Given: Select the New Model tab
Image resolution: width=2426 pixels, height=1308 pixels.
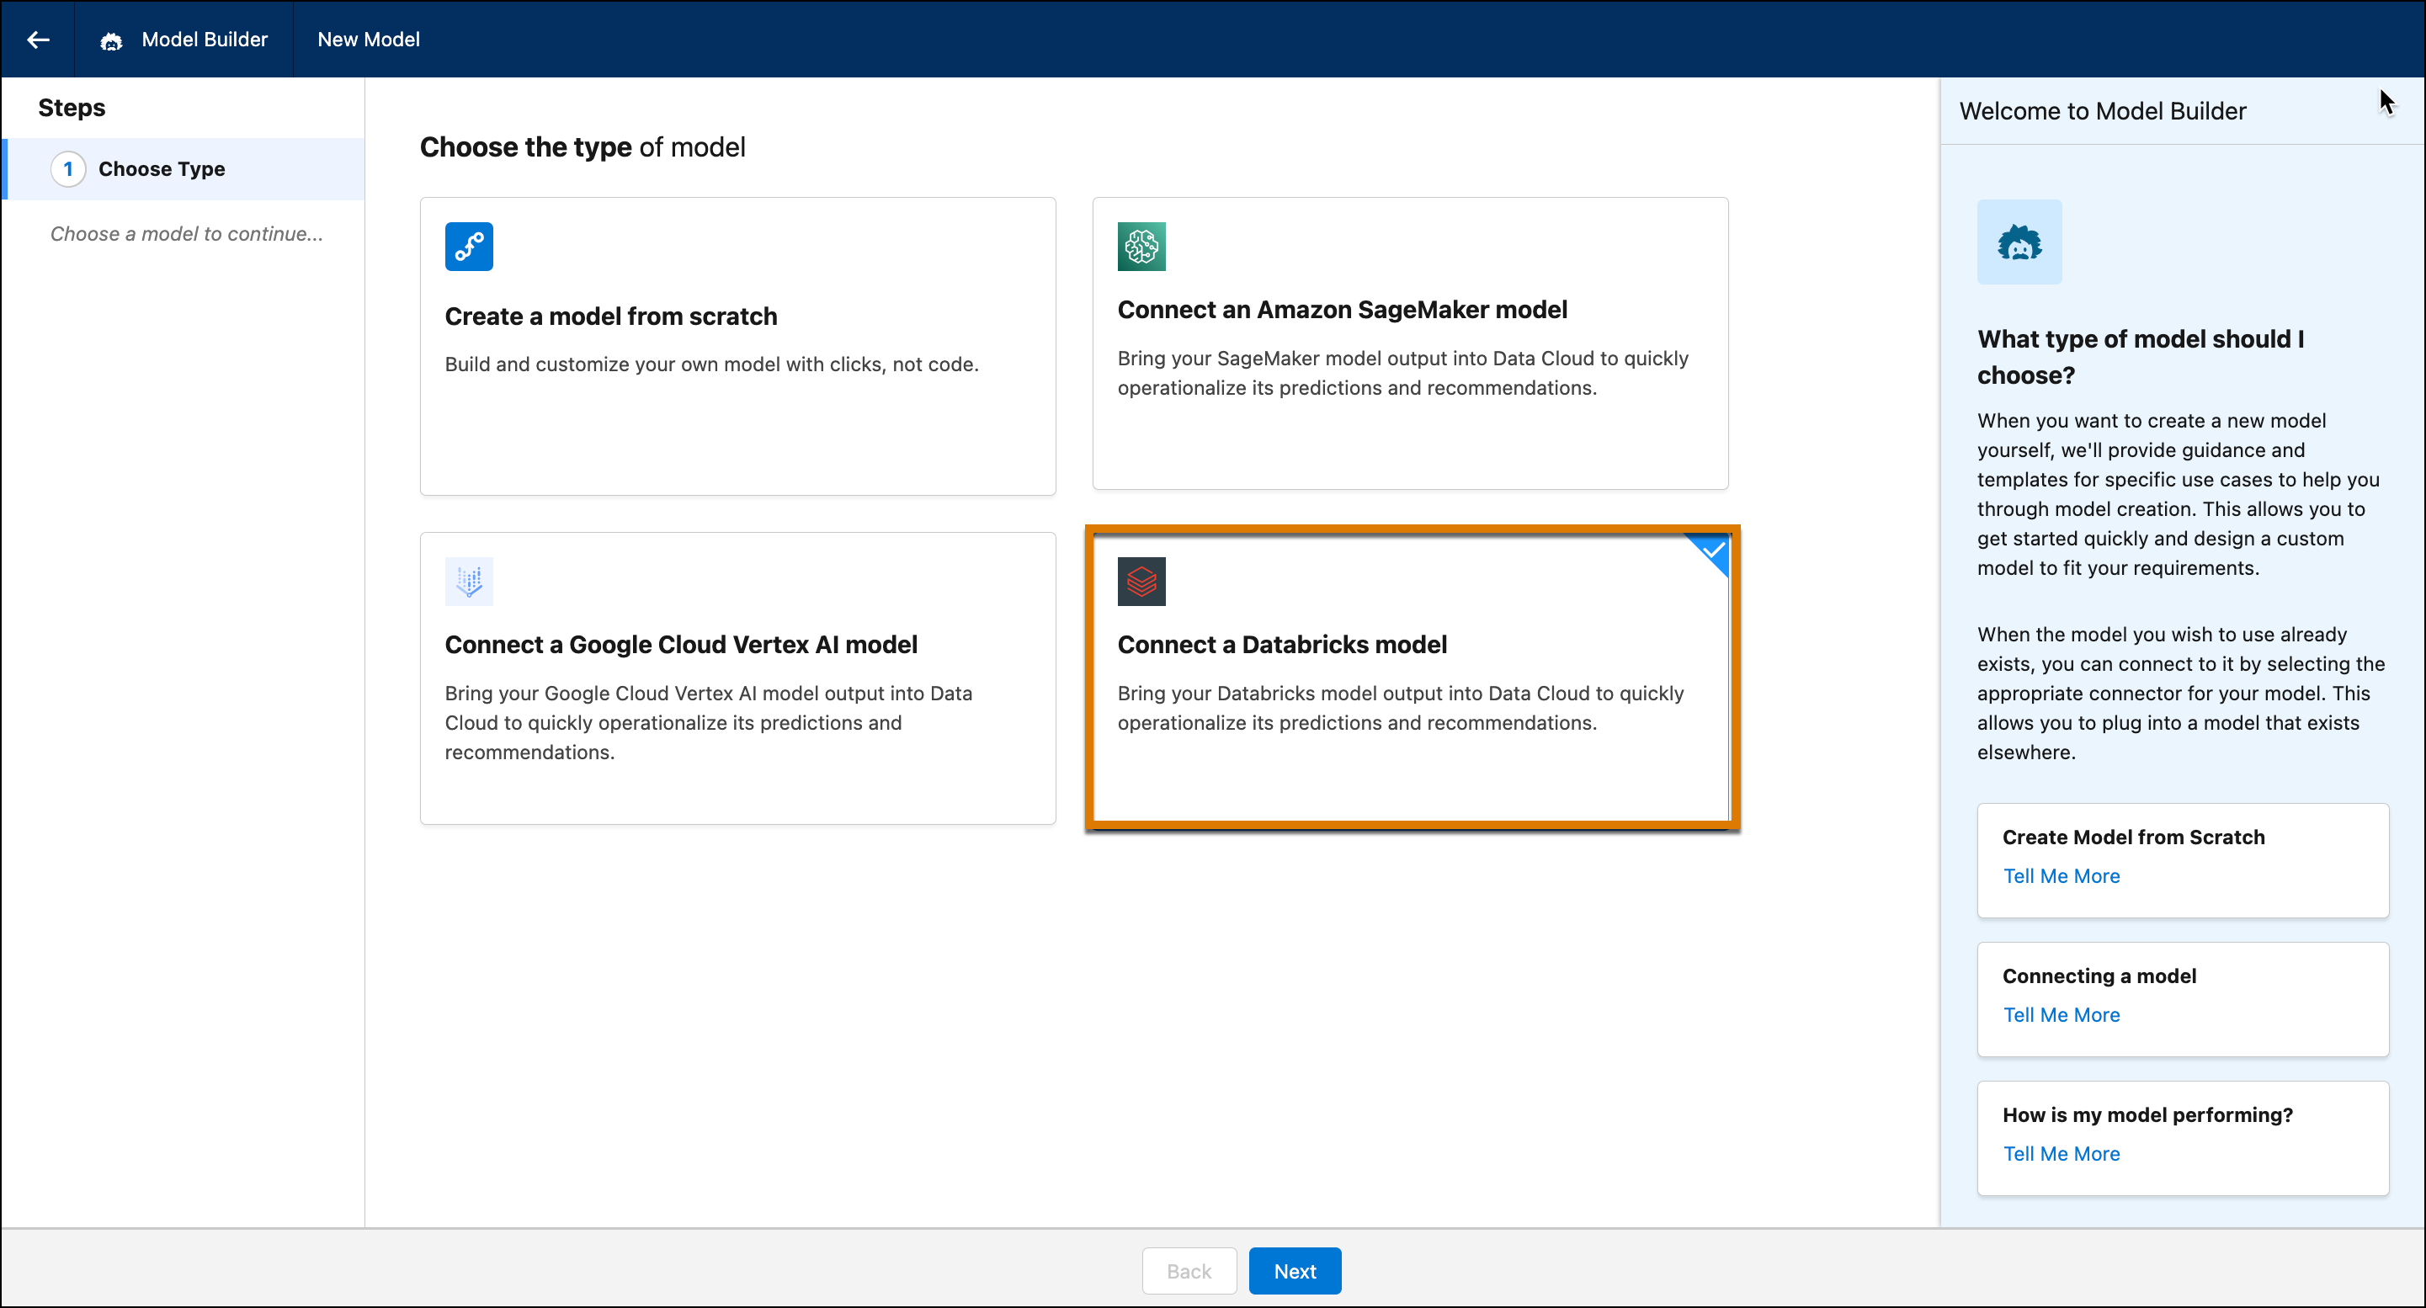Looking at the screenshot, I should (368, 40).
